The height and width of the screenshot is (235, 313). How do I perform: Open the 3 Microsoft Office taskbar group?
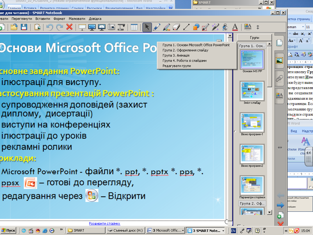point(166,230)
